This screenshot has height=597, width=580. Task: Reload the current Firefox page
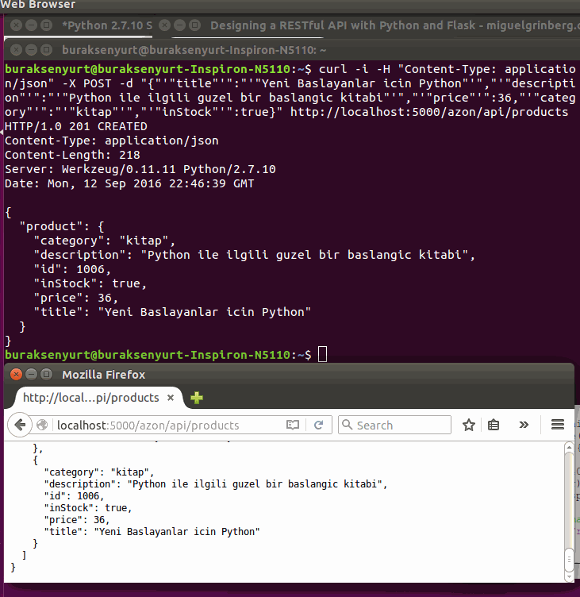tap(318, 425)
